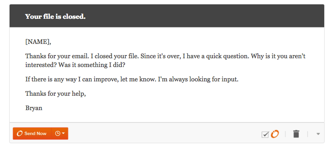
Task: Click the orange tracking ring icon
Action: (275, 134)
